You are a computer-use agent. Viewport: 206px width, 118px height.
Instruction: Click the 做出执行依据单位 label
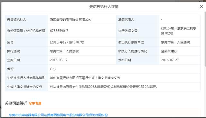(131, 42)
